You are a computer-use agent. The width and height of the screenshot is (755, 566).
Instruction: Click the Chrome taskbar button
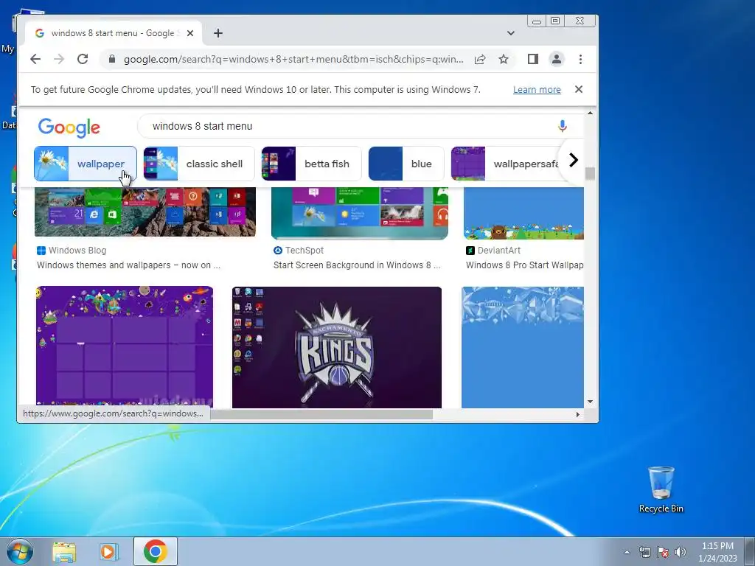point(155,551)
